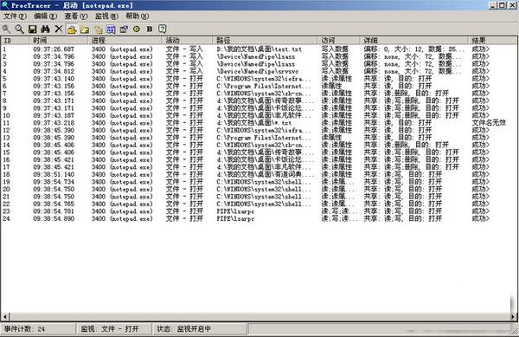Click the blue grid registry icon

pyautogui.click(x=111, y=29)
